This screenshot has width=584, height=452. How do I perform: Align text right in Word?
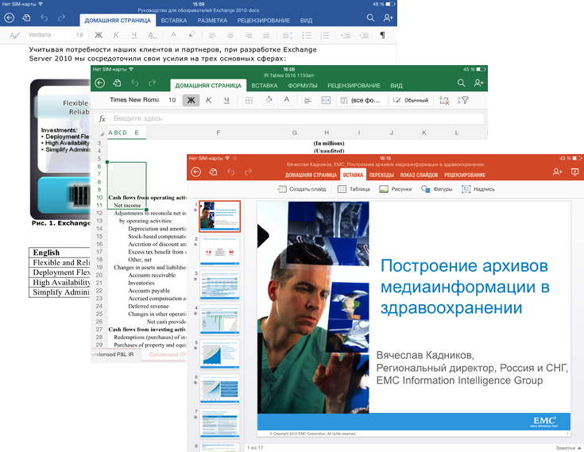pos(249,36)
